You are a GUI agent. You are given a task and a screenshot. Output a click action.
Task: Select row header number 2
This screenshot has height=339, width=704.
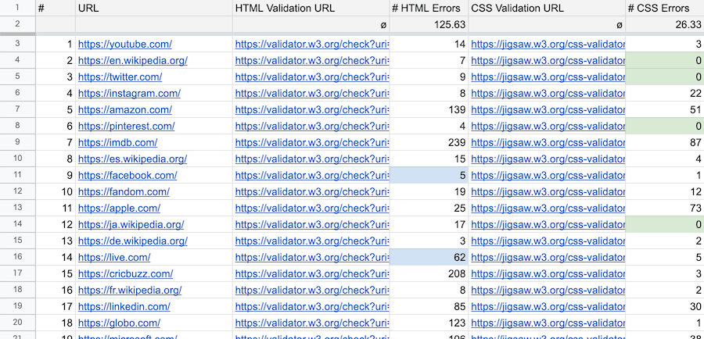[17, 24]
